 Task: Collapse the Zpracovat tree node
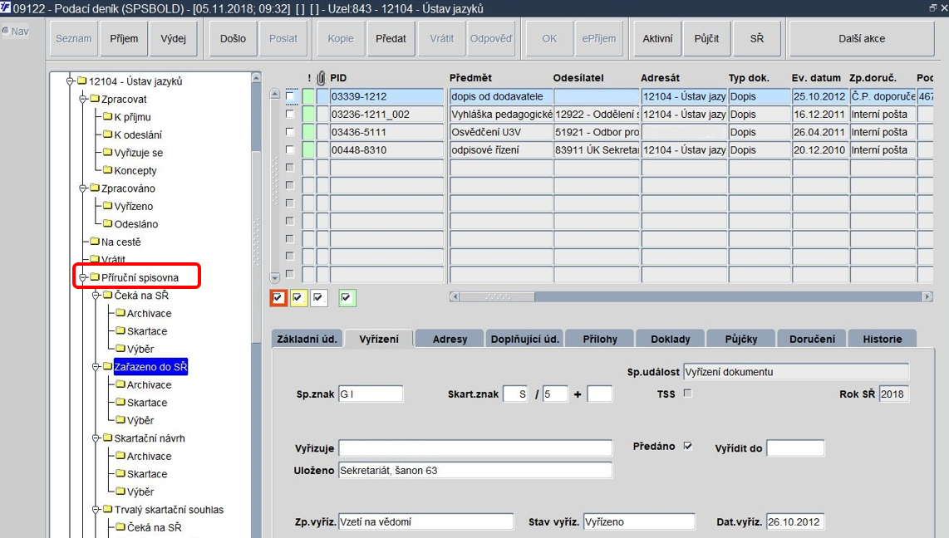click(x=83, y=99)
